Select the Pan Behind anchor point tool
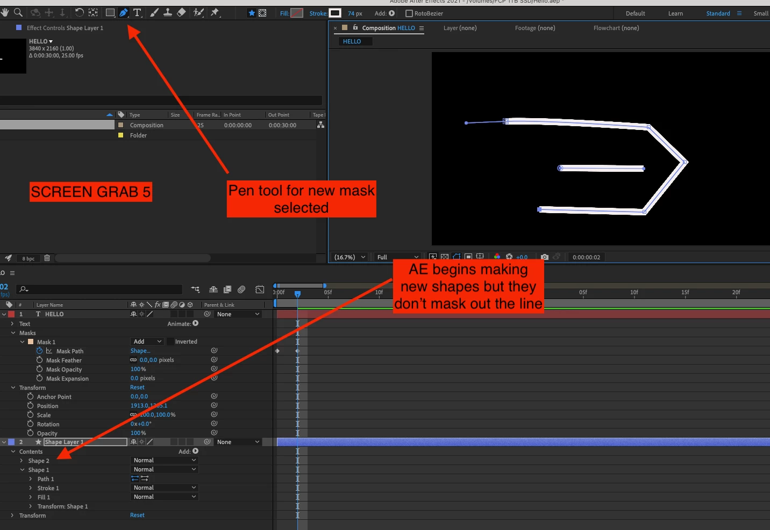This screenshot has width=770, height=530. (93, 12)
